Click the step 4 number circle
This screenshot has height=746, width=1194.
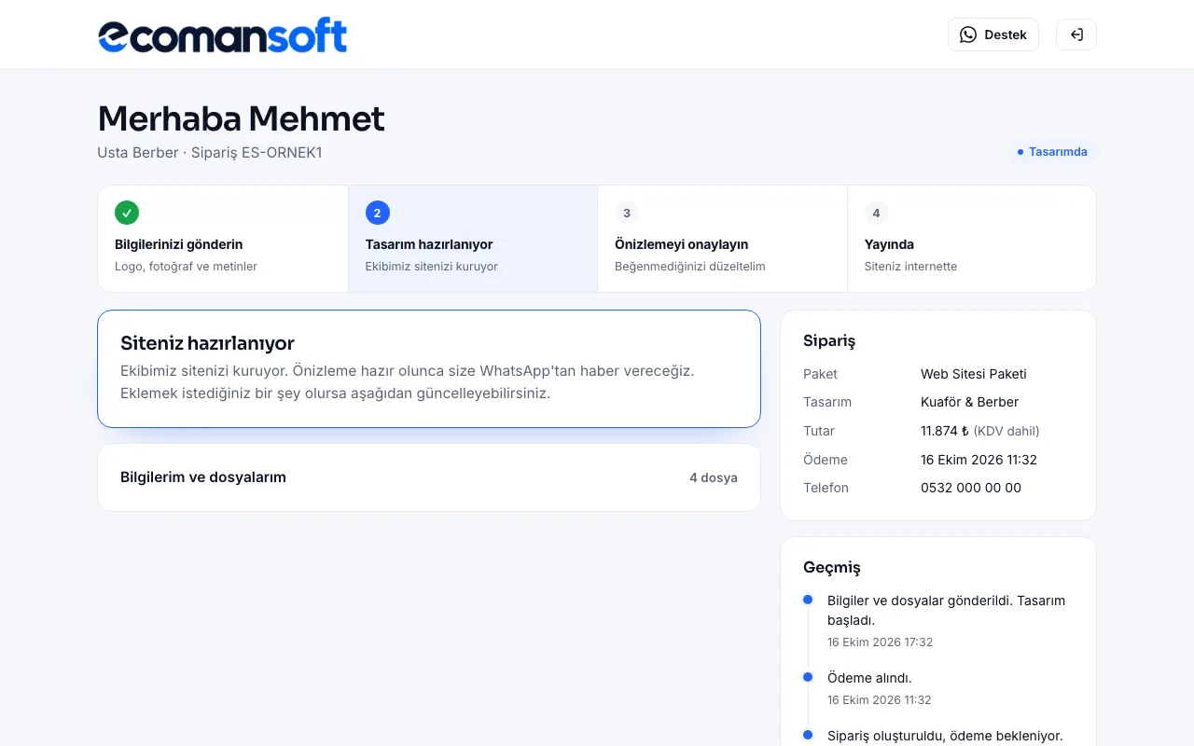coord(876,213)
